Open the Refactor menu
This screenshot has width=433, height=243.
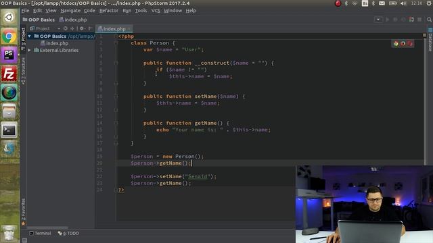109,11
